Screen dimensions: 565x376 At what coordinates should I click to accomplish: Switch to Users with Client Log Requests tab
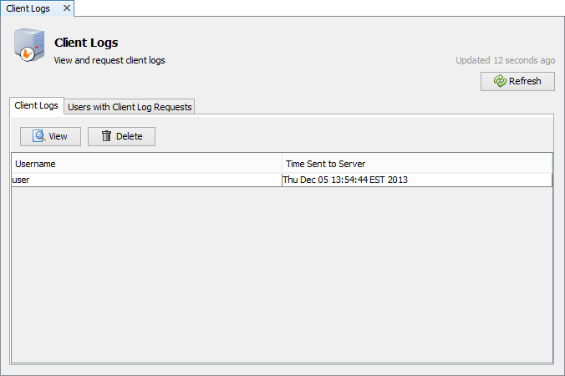[x=130, y=106]
